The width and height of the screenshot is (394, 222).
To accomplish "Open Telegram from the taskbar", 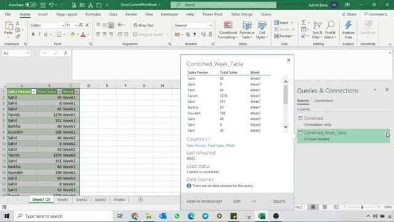I will pyautogui.click(x=205, y=216).
